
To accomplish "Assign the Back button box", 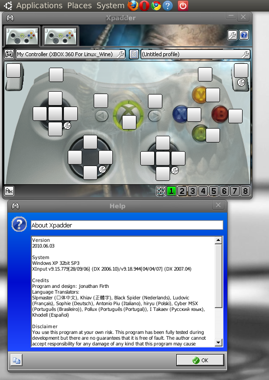I will [101, 101].
